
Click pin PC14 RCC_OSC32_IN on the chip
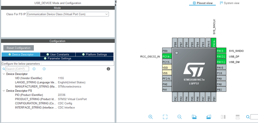point(167,56)
